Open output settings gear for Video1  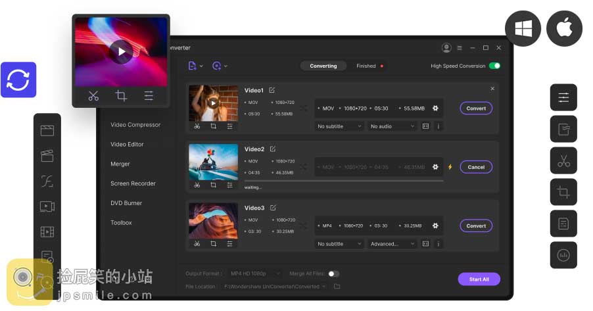[x=435, y=108]
